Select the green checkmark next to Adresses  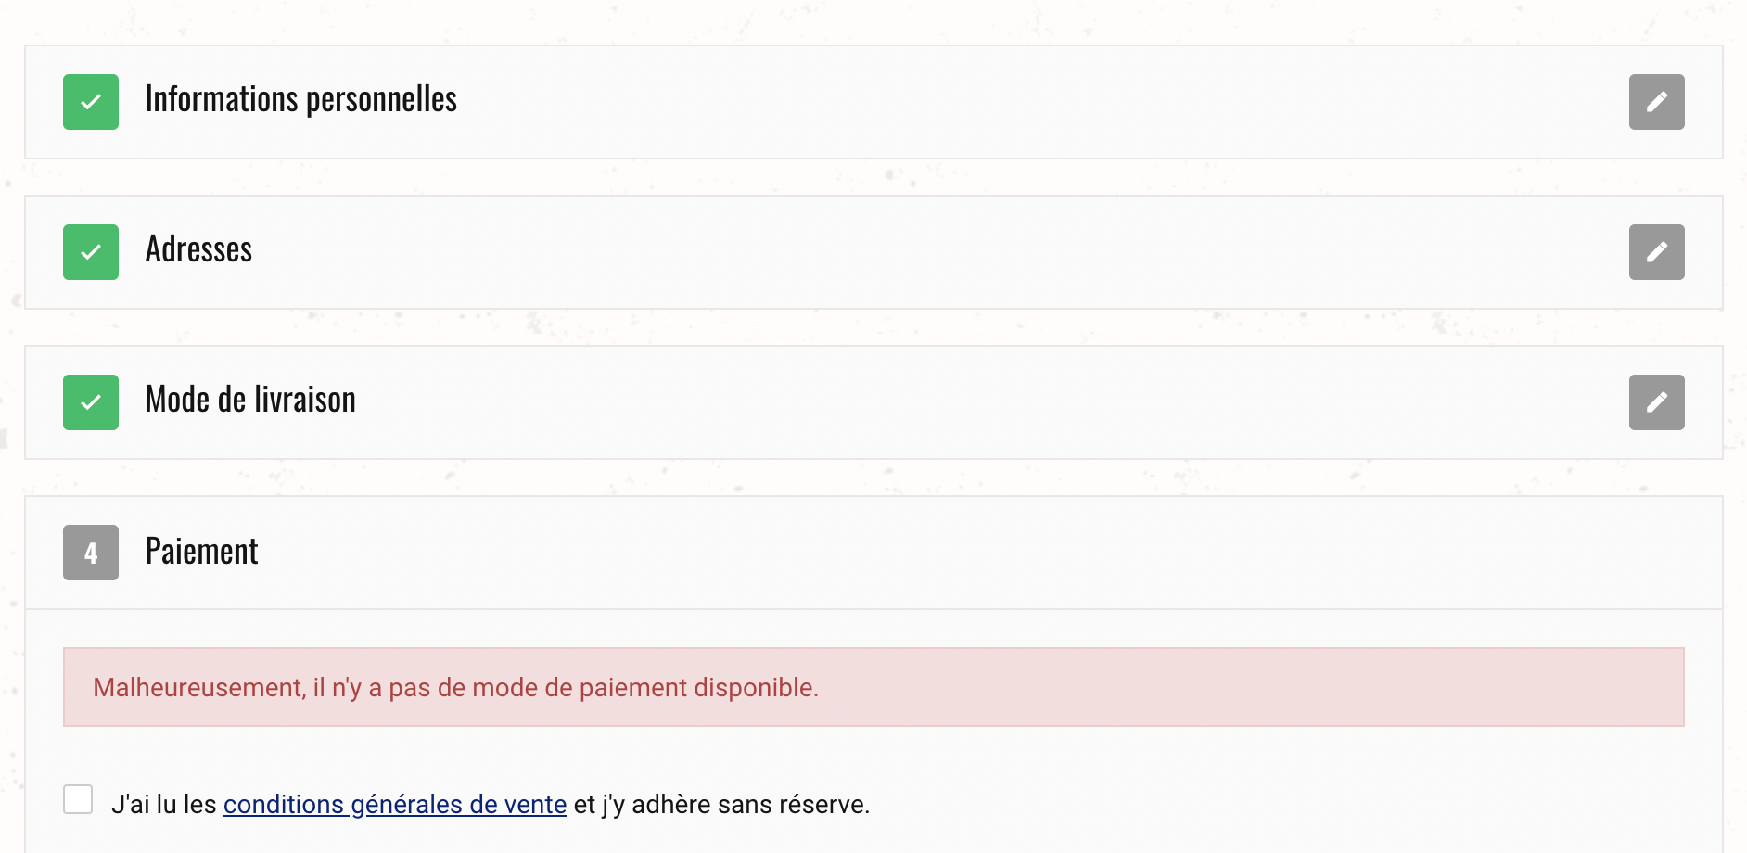(91, 252)
